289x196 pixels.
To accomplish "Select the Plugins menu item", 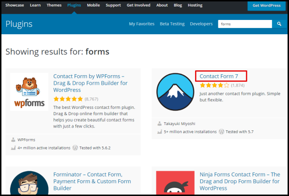I will [x=74, y=5].
